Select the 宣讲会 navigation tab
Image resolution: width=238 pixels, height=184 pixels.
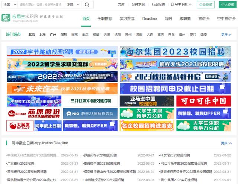tap(203, 19)
